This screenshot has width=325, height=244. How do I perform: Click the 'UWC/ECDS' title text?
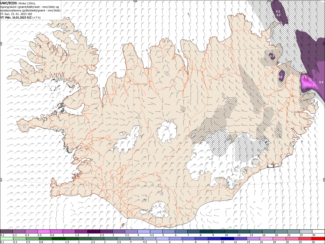pos(9,3)
